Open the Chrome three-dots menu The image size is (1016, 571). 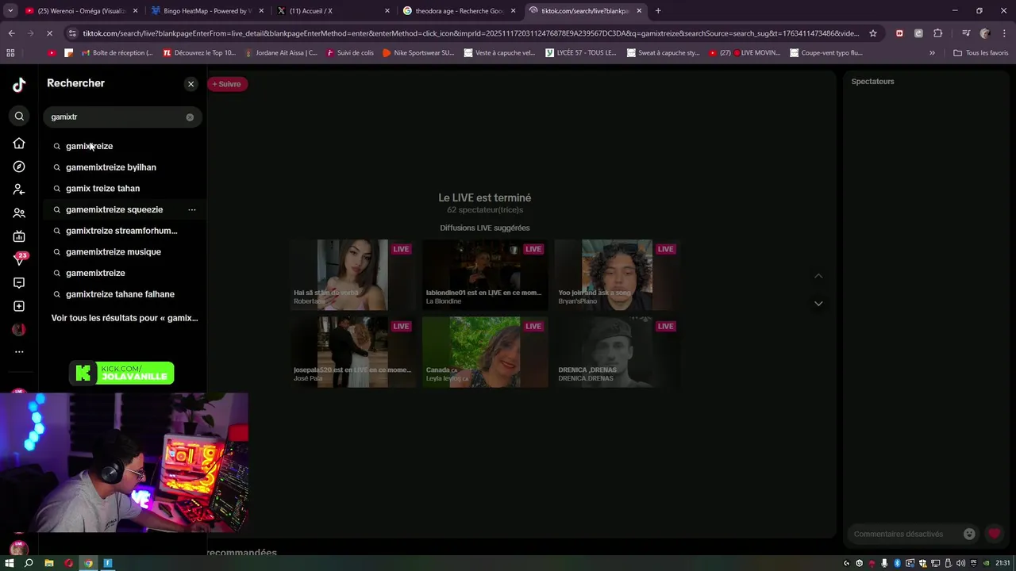tap(1004, 33)
